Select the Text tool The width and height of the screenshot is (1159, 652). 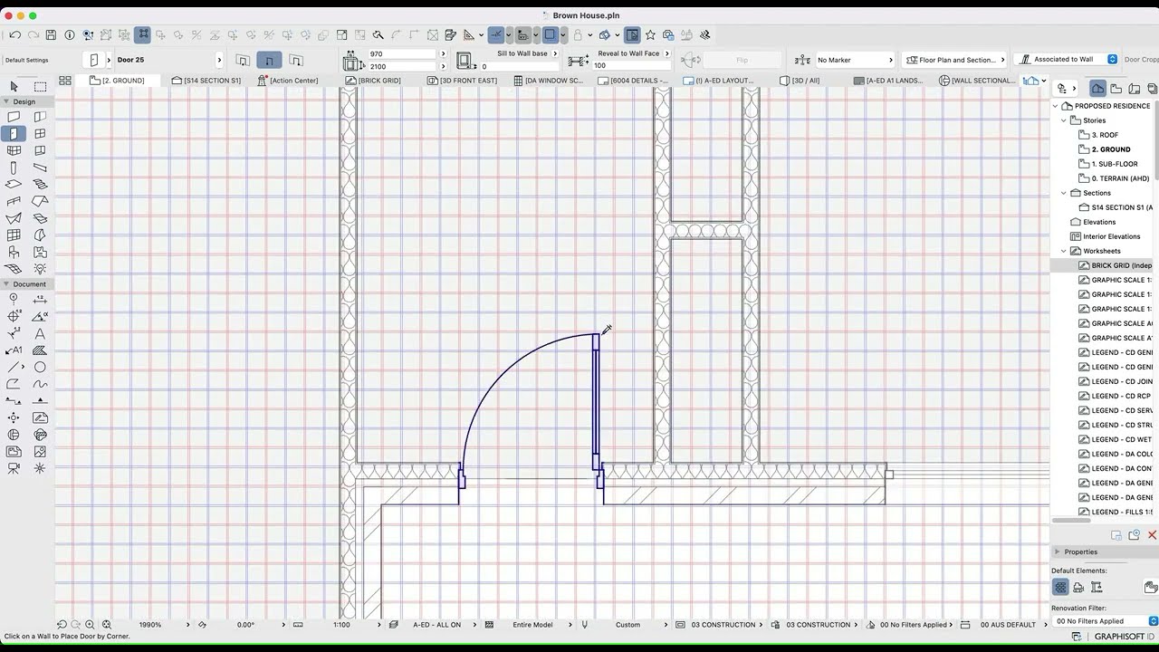(x=40, y=333)
